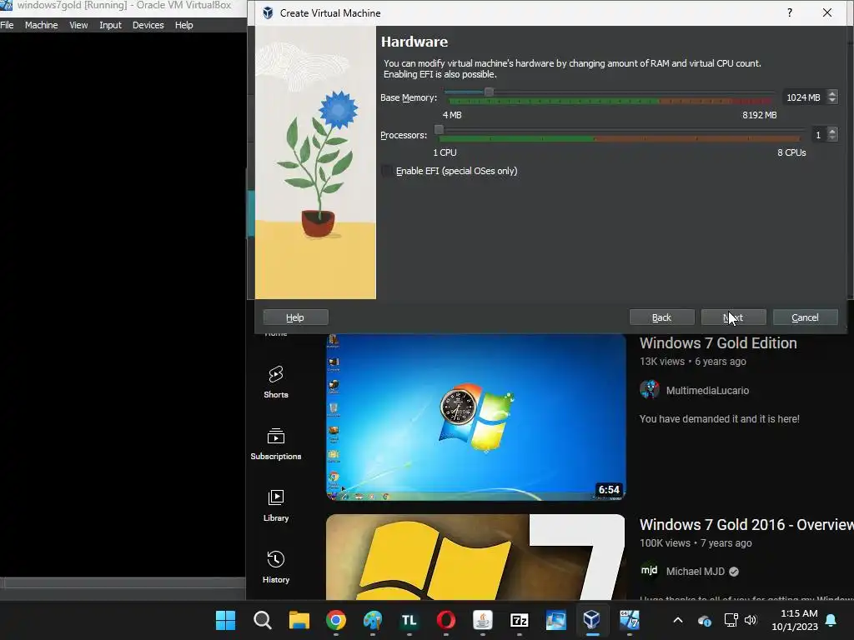
Task: Go Back in Create Virtual Machine wizard
Action: pos(661,317)
